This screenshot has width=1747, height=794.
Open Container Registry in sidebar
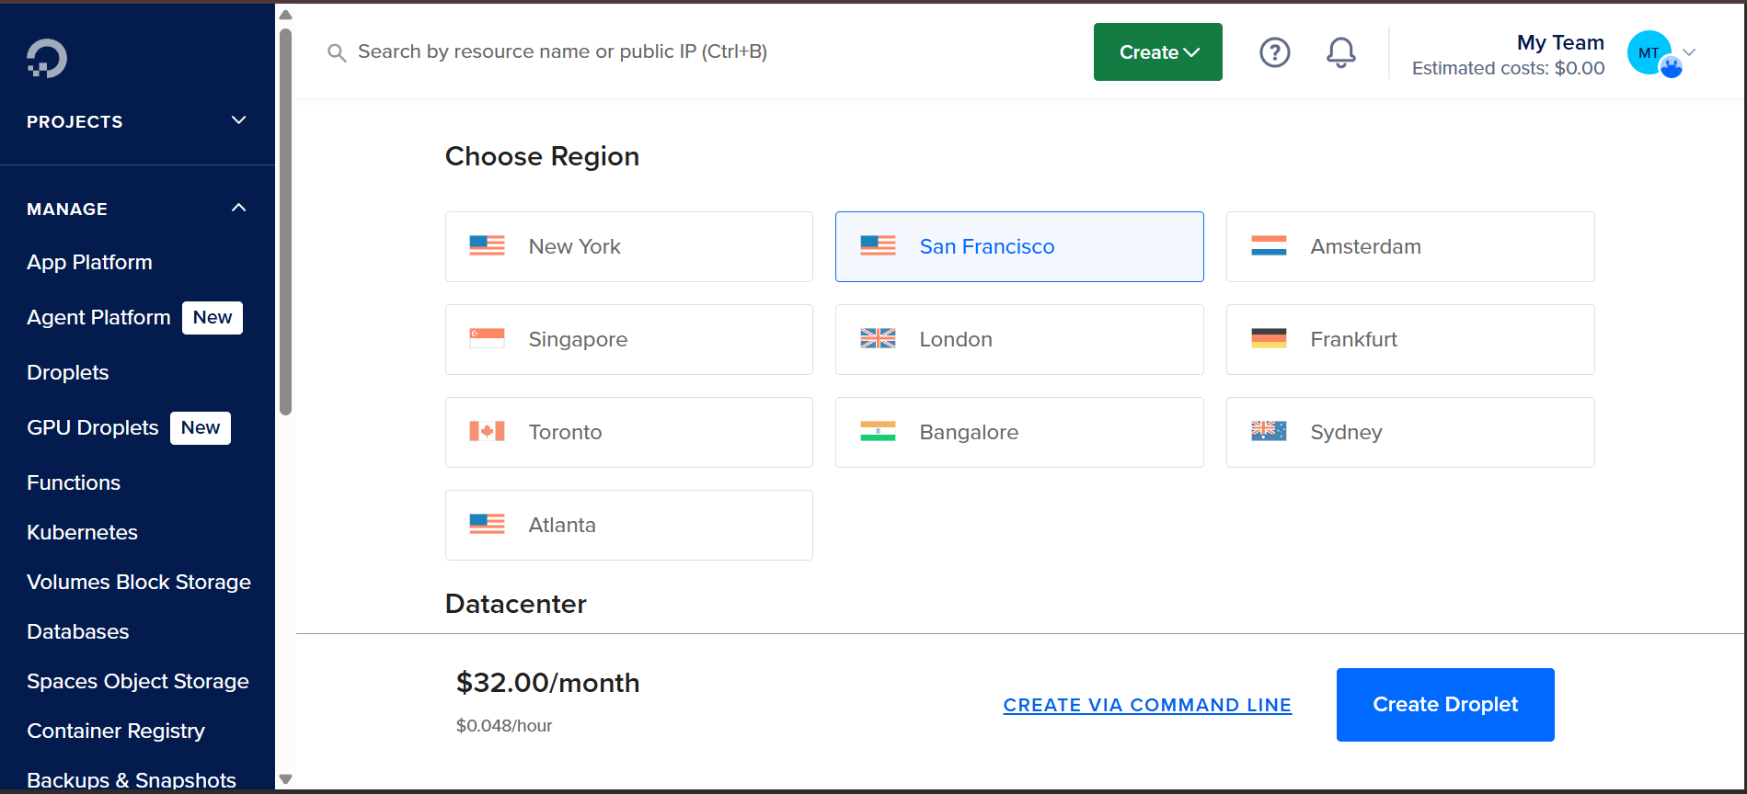point(116,731)
